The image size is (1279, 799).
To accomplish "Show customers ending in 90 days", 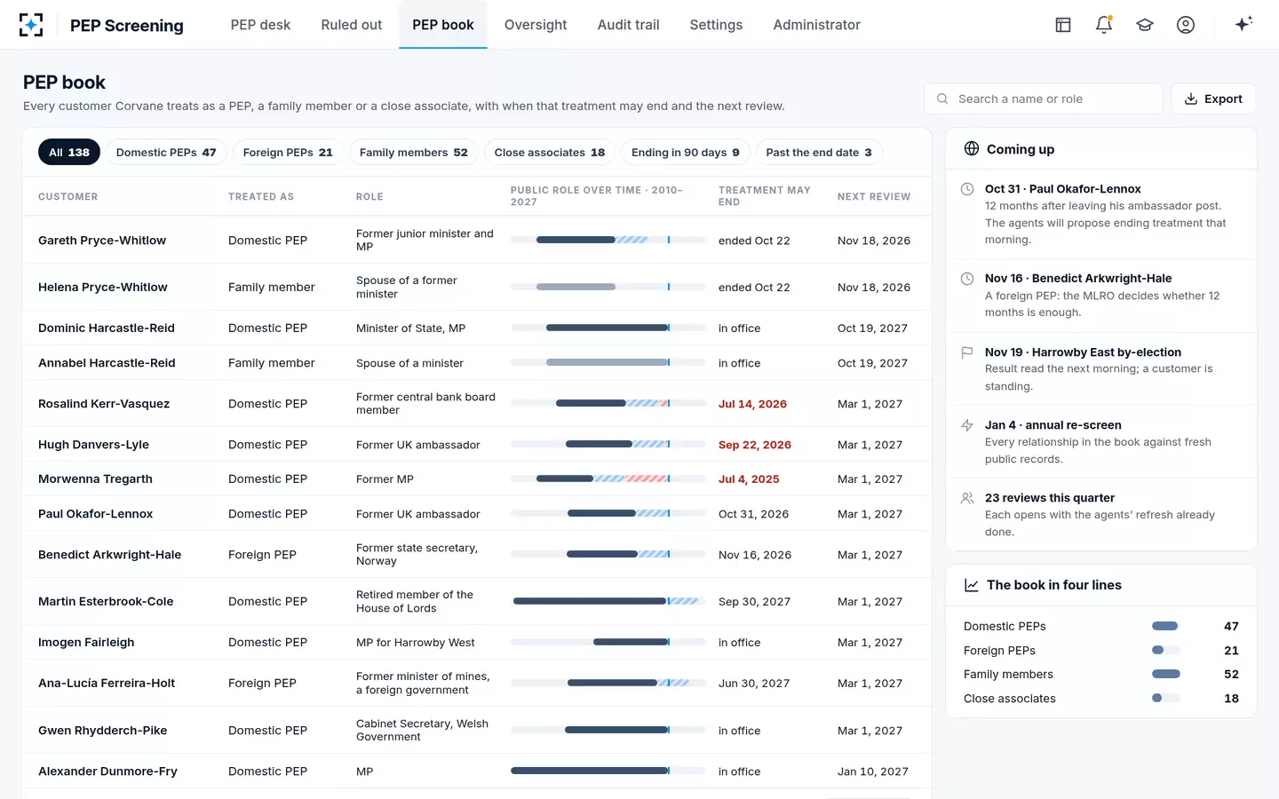I will click(686, 152).
